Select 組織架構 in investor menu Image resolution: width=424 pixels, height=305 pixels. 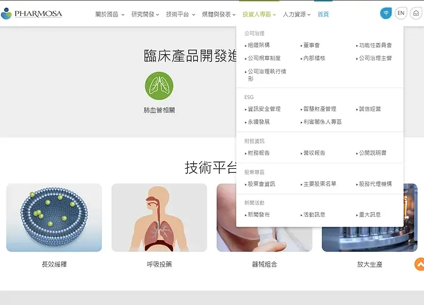click(258, 45)
